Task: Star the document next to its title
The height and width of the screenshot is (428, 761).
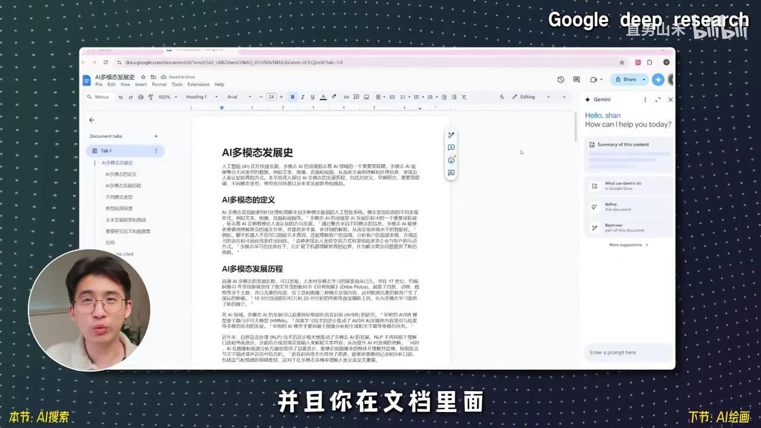Action: coord(143,77)
